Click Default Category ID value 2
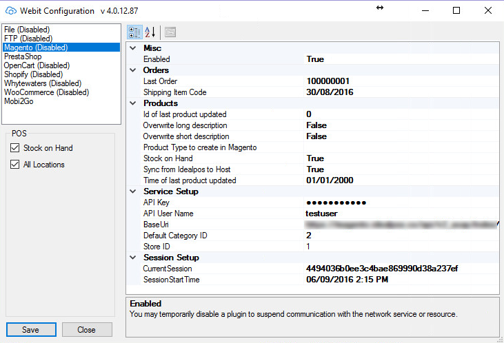The image size is (504, 343). pos(401,236)
